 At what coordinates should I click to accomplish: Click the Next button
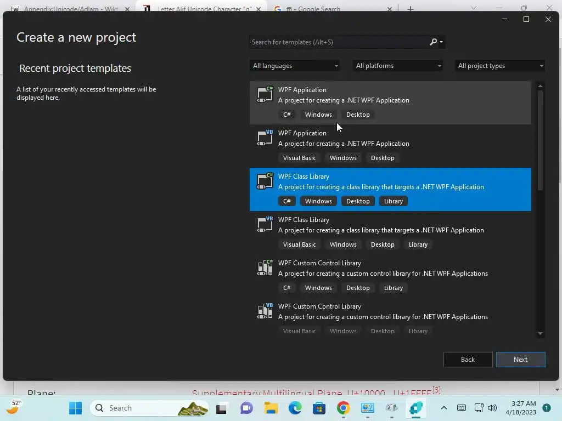coord(520,360)
